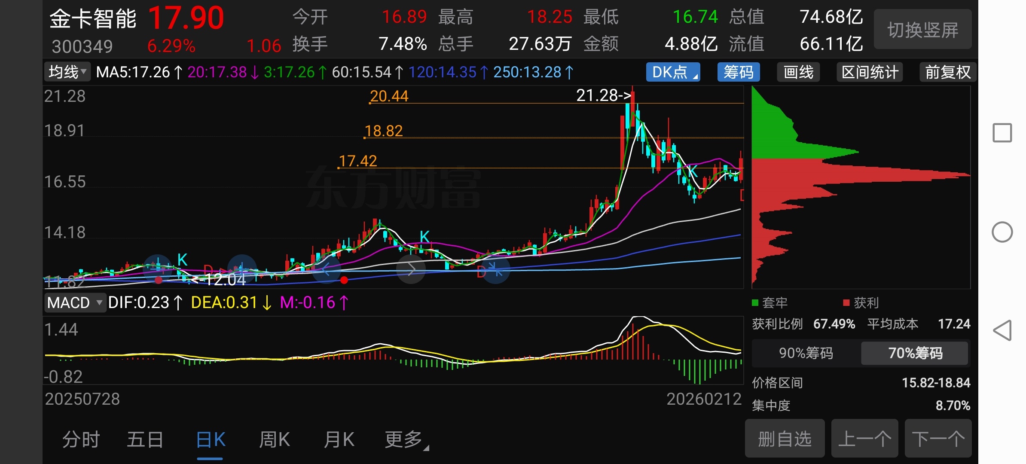Click the right arrow circle on chart
1026x464 pixels.
pos(411,269)
